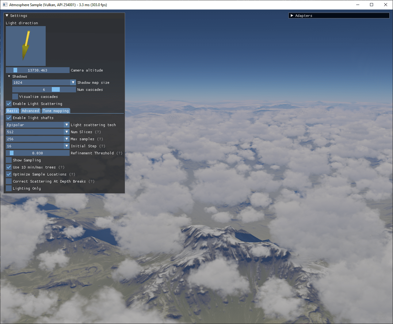Enable Show Sampling checkbox
The width and height of the screenshot is (393, 324).
coord(9,160)
